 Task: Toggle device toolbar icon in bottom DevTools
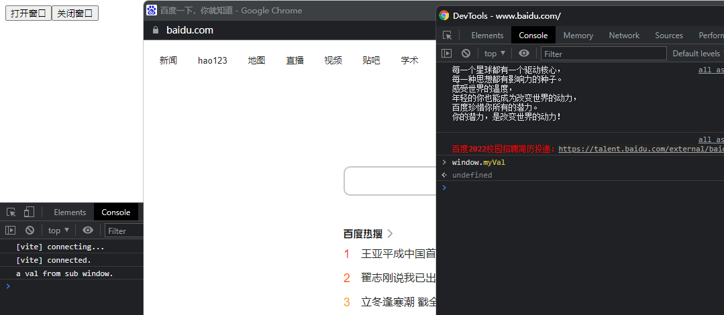[x=29, y=212]
